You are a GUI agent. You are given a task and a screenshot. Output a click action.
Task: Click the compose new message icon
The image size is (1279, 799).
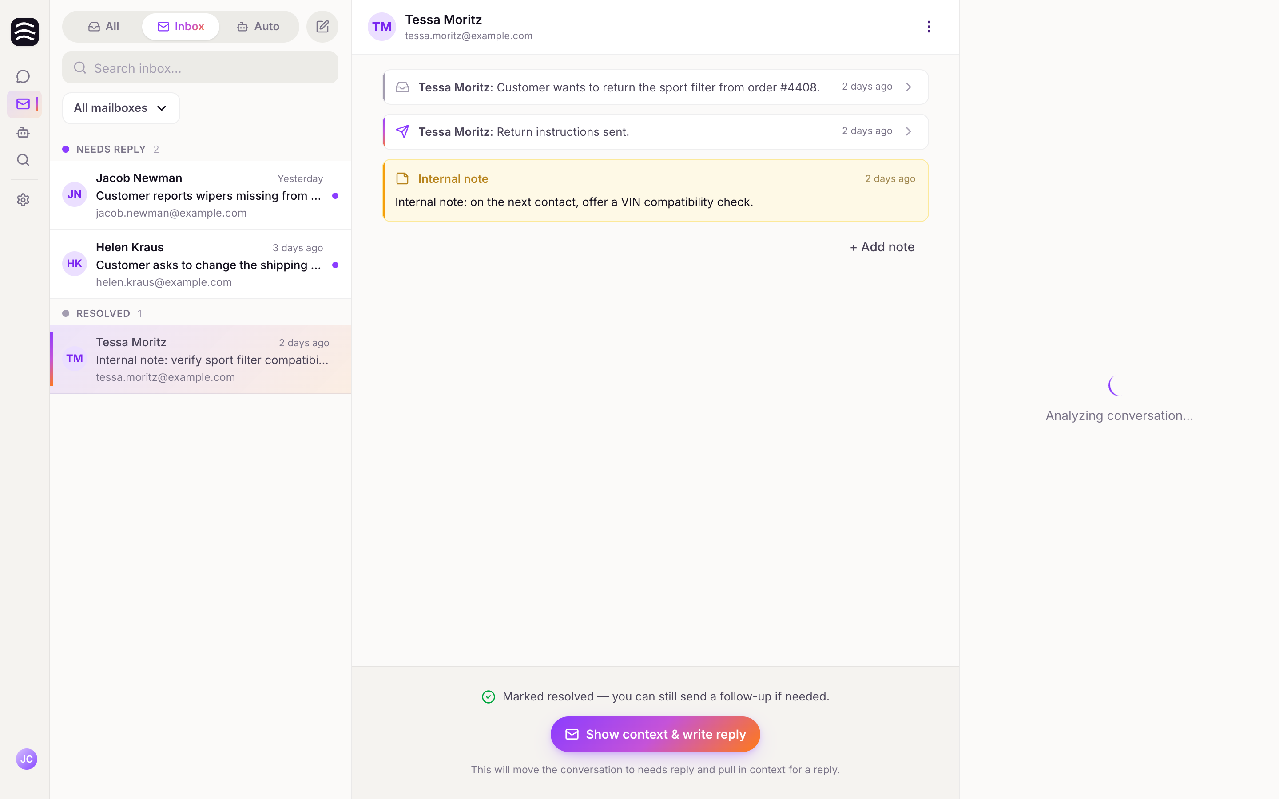point(322,27)
